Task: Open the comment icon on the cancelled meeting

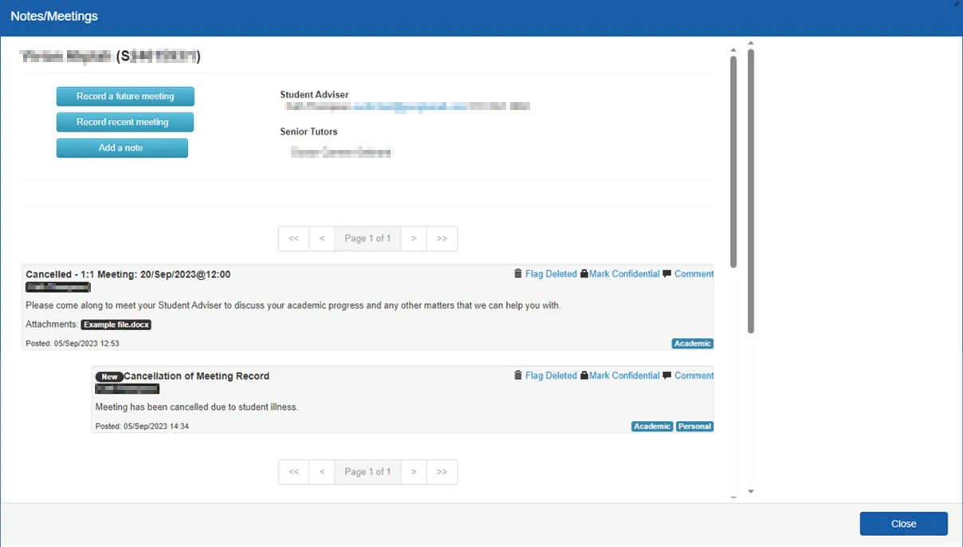Action: click(x=688, y=273)
